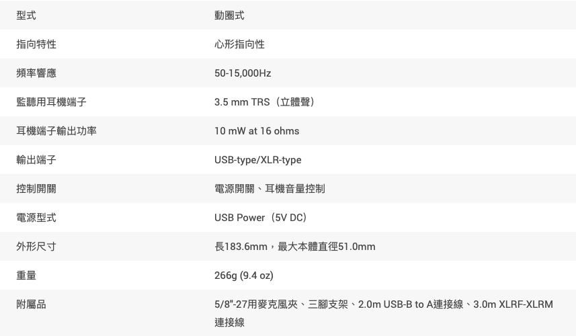Click the 指向特性 label
Screen dimensions: 576x336
(x=36, y=44)
